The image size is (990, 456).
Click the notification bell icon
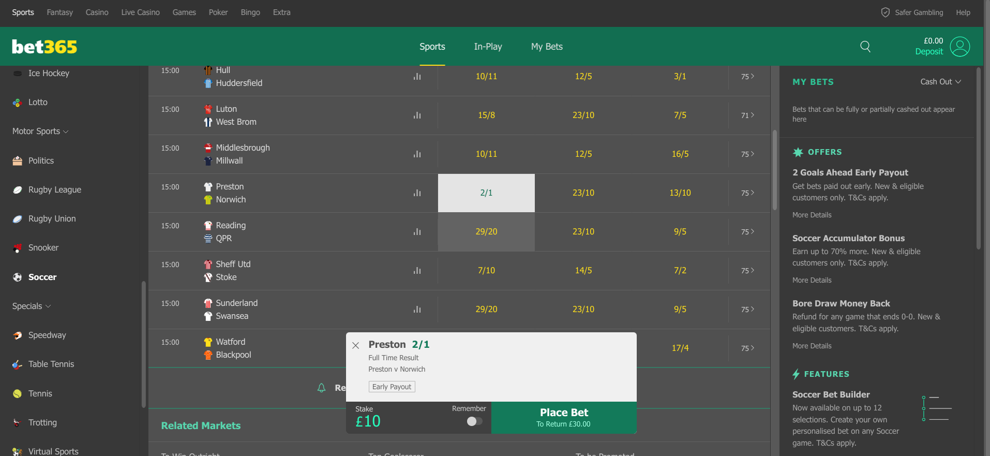321,388
